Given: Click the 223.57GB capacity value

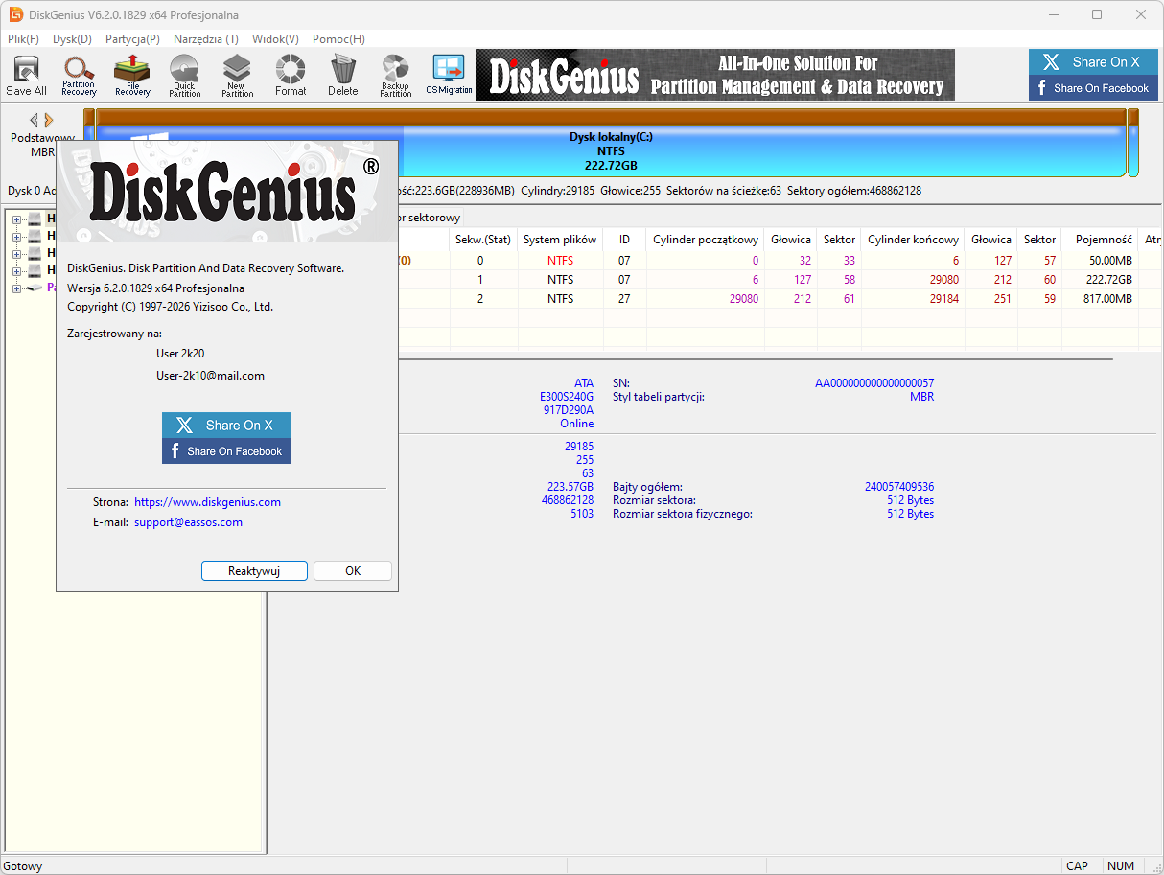Looking at the screenshot, I should [570, 487].
